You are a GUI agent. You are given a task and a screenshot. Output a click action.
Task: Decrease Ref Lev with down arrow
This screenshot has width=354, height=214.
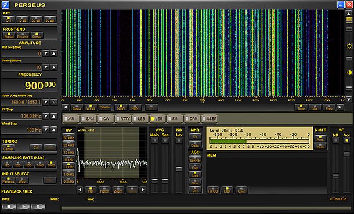point(46,53)
